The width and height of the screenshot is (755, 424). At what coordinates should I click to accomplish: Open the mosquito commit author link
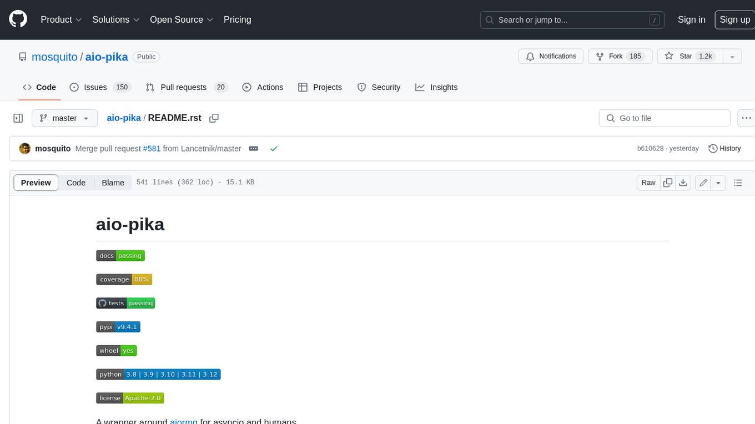53,149
